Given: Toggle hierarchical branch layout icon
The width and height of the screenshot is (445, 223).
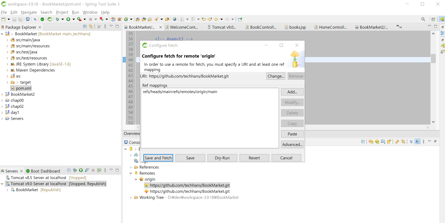Looking at the screenshot, I should [411, 142].
